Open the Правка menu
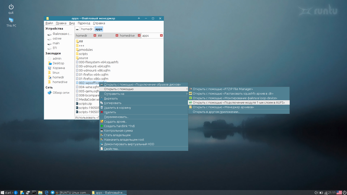The height and width of the screenshot is (195, 347). click(61, 23)
